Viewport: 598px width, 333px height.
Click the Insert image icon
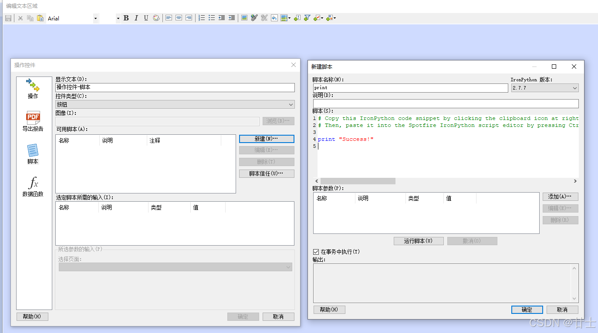click(244, 18)
